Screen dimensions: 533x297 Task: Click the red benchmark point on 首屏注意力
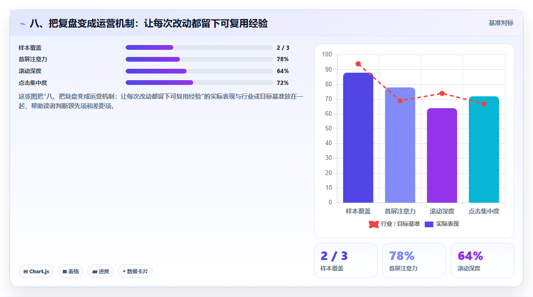point(400,101)
